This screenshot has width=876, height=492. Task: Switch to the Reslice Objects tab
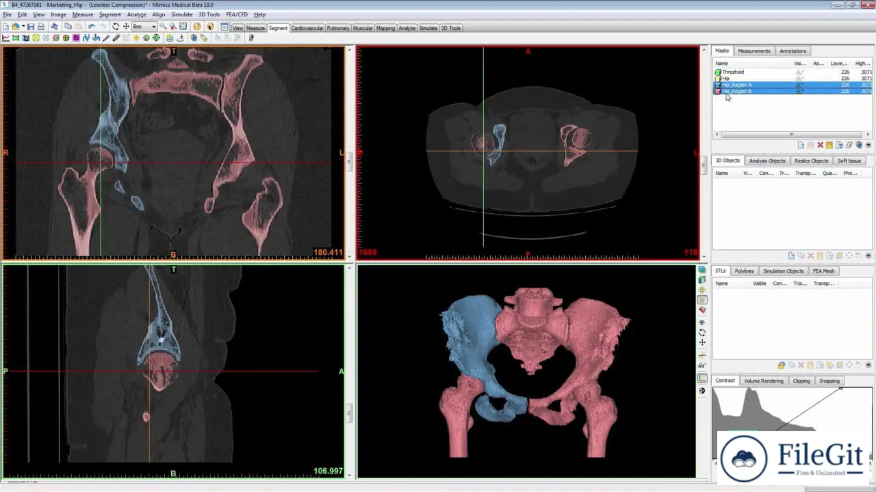[811, 161]
